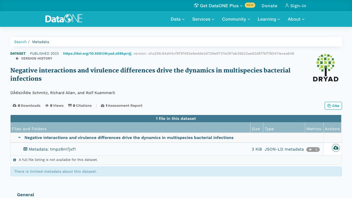Click the Sign-in user icon
352x198 pixels.
coord(287,5)
